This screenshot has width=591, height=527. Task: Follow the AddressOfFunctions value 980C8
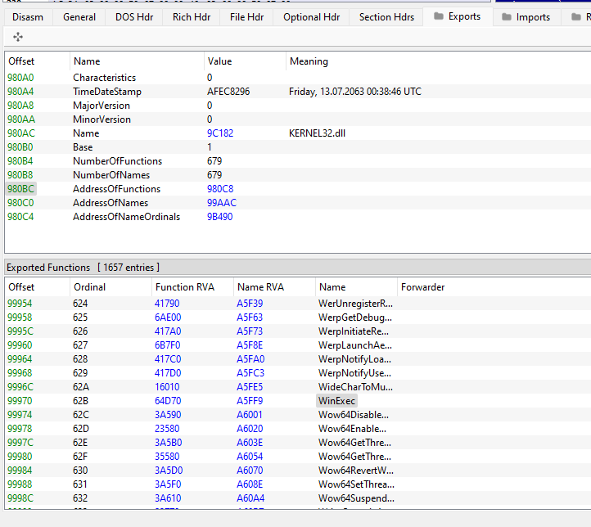point(220,189)
